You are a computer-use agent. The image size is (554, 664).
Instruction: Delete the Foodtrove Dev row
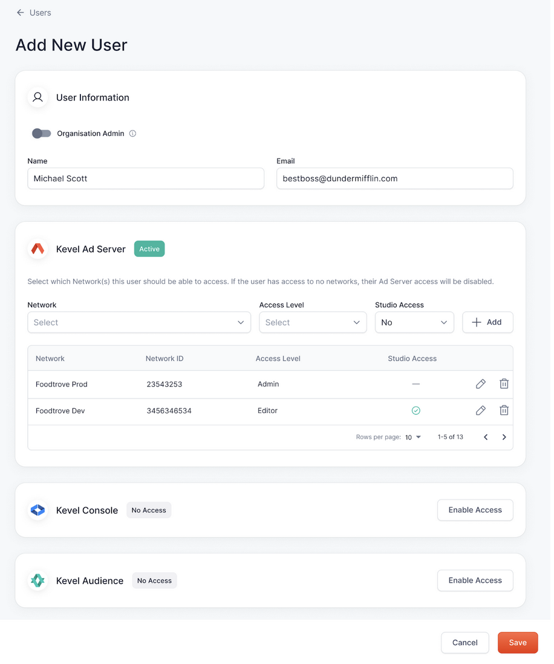504,411
